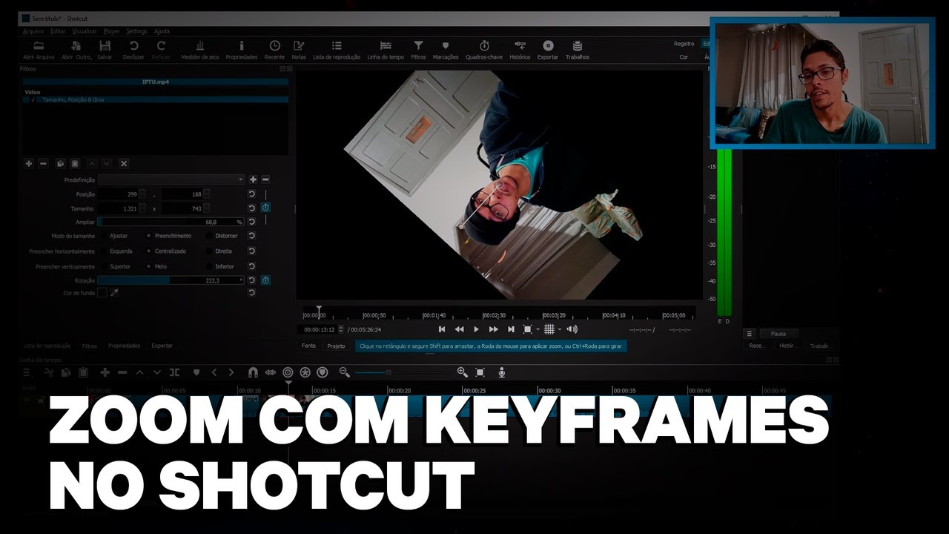Toggle ripple mode in timeline toolbar
The image size is (949, 534).
pos(288,372)
